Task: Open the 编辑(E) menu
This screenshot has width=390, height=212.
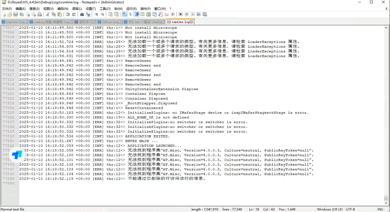Action: (20, 9)
